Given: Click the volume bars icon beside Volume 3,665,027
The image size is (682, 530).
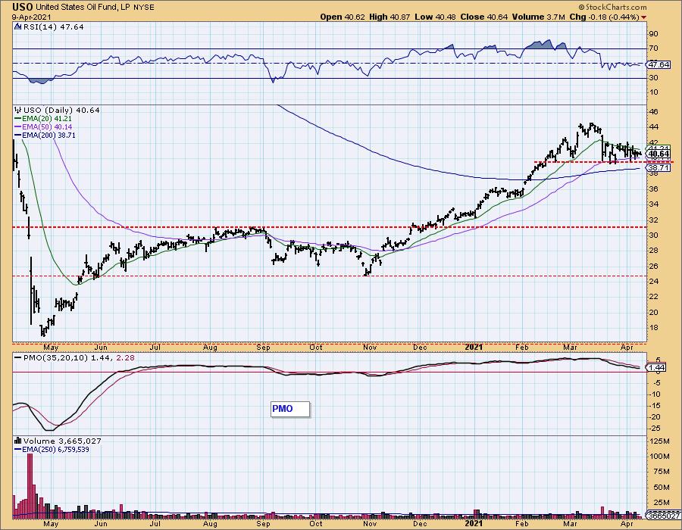Looking at the screenshot, I should [x=18, y=441].
